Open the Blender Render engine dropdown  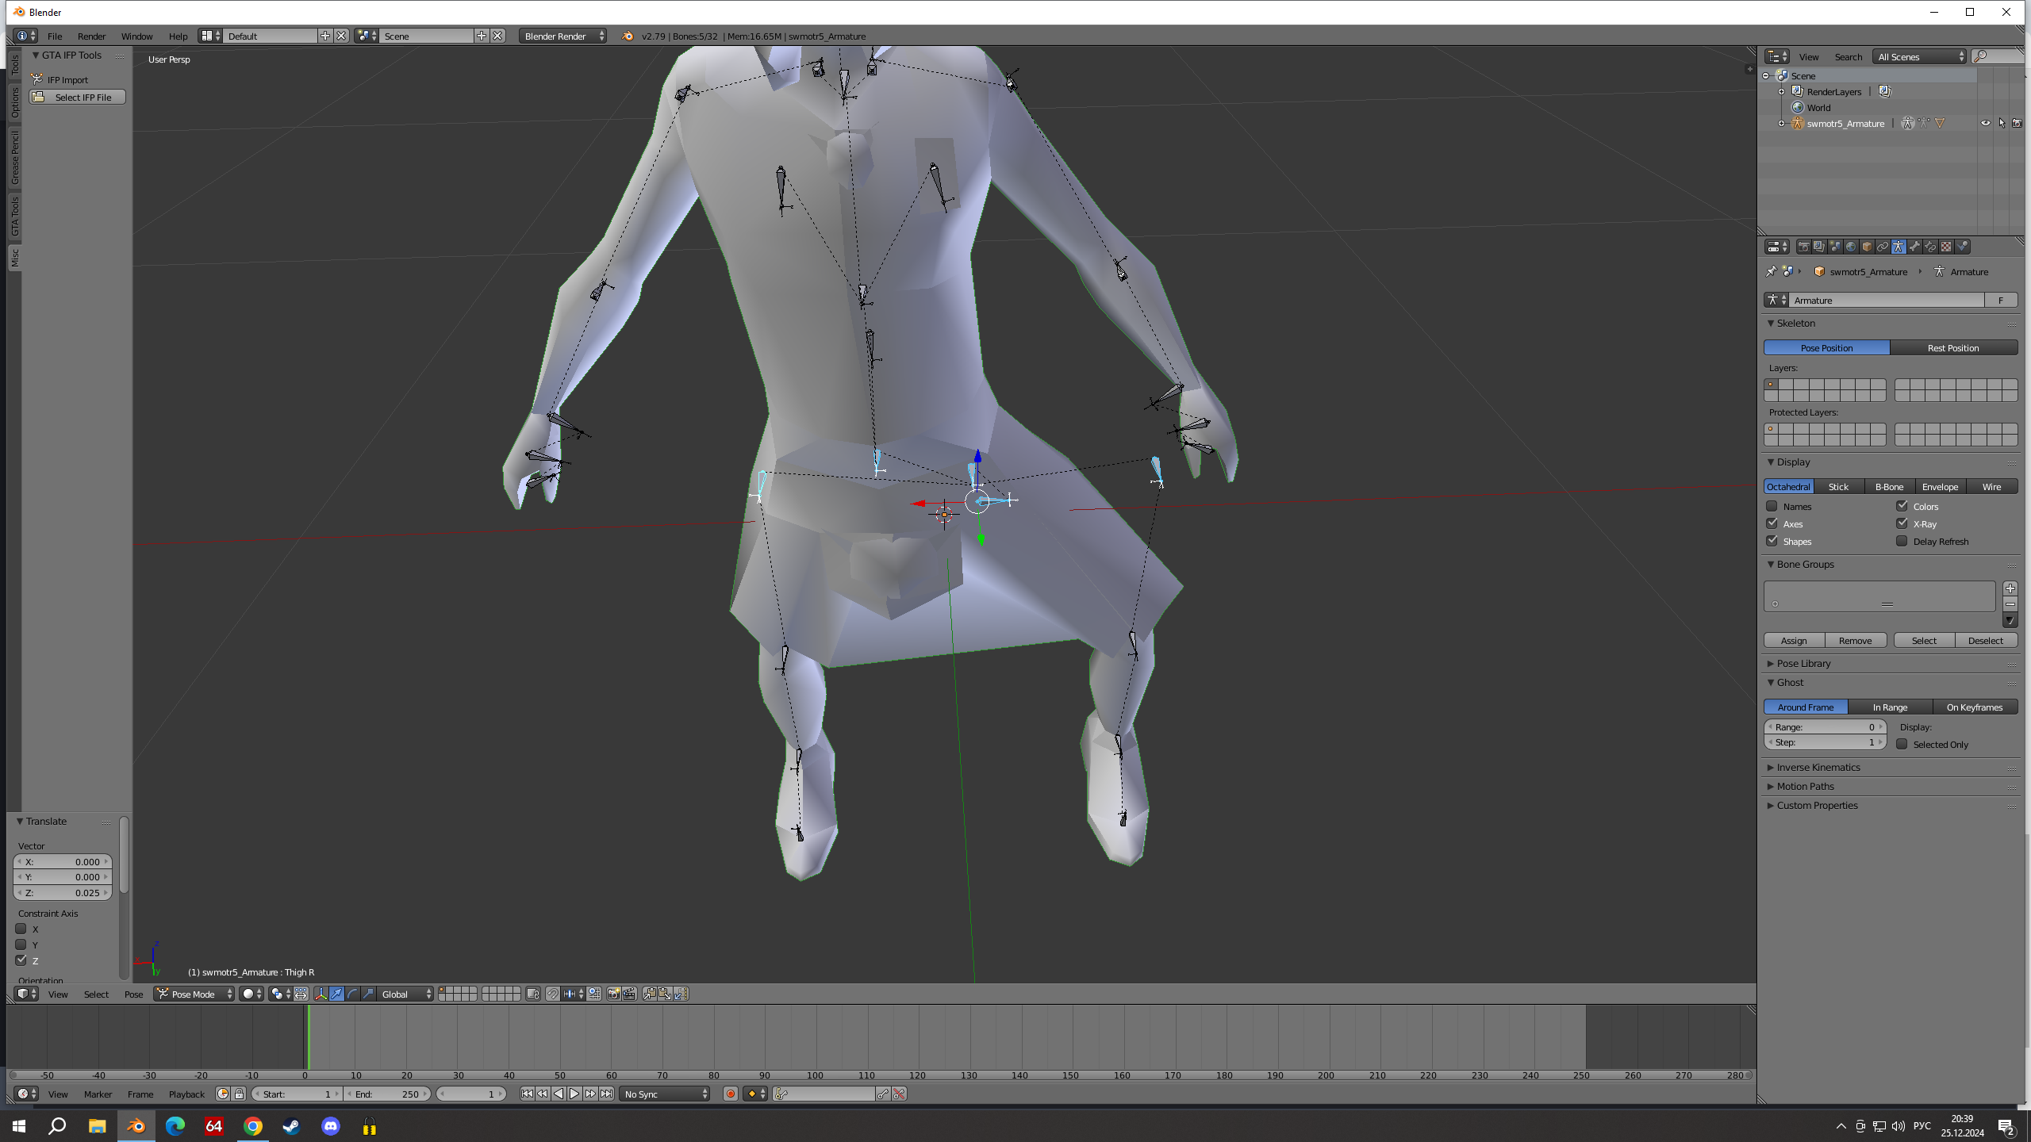point(563,36)
